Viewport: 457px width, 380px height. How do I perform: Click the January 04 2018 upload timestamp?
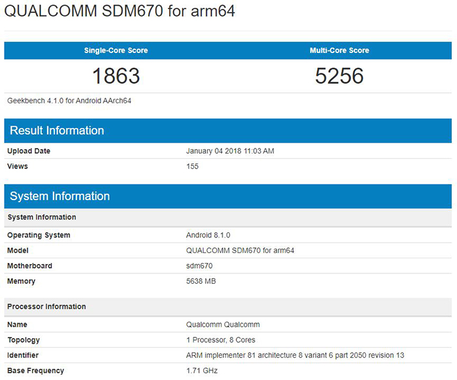coord(230,151)
